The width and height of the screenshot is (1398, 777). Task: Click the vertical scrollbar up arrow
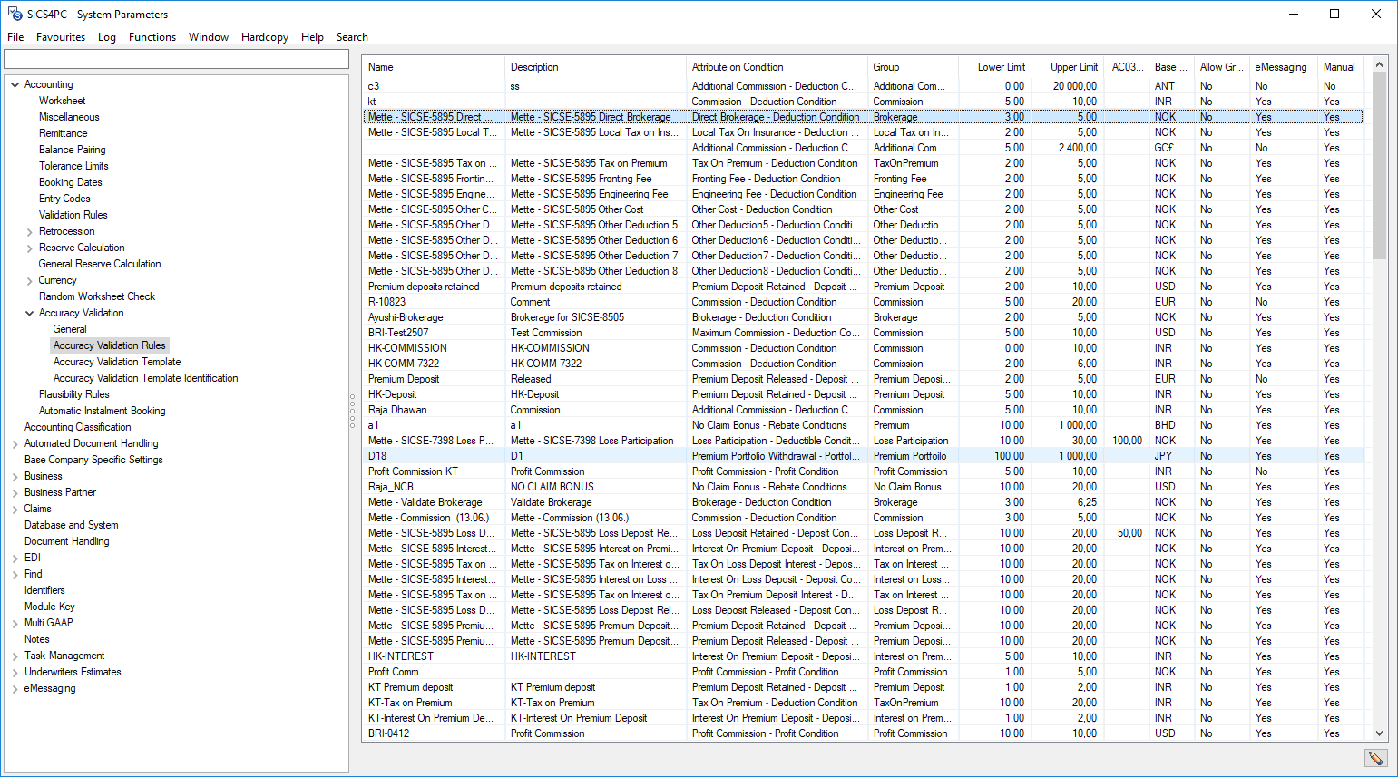[x=1380, y=63]
